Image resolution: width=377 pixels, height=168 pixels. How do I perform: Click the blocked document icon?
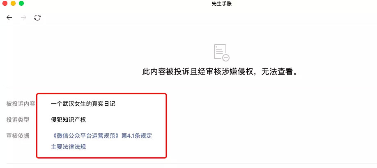221,52
